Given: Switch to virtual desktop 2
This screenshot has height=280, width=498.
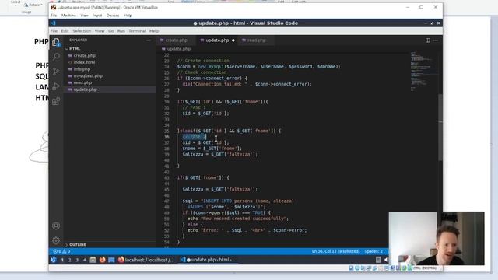Looking at the screenshot, I should (x=69, y=260).
